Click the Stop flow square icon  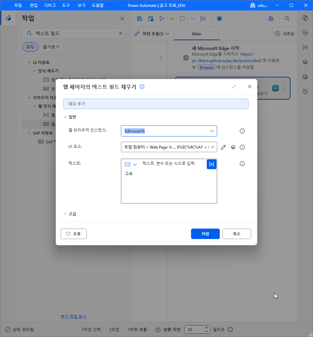[x=182, y=19]
